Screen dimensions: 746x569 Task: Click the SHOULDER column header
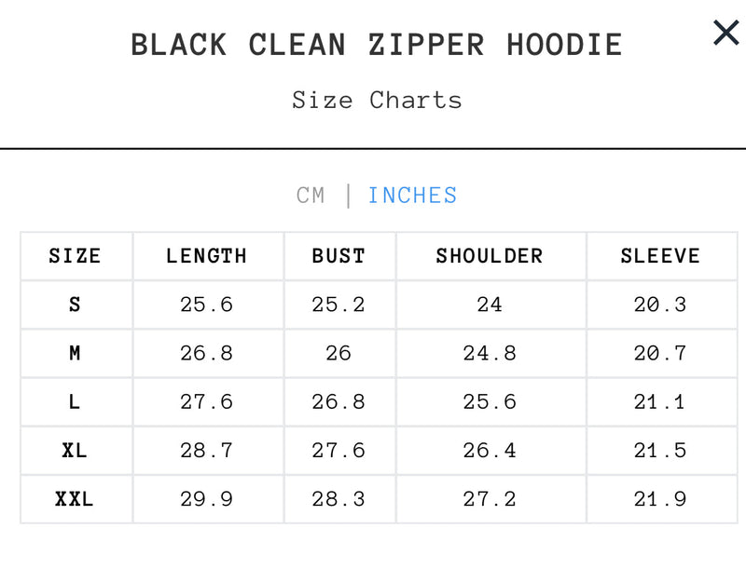[x=490, y=256]
